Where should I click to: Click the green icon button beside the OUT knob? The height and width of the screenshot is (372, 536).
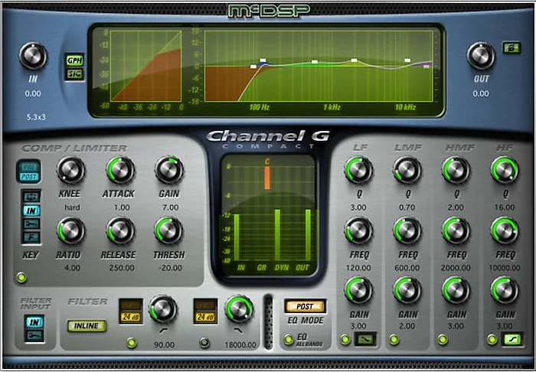(511, 47)
